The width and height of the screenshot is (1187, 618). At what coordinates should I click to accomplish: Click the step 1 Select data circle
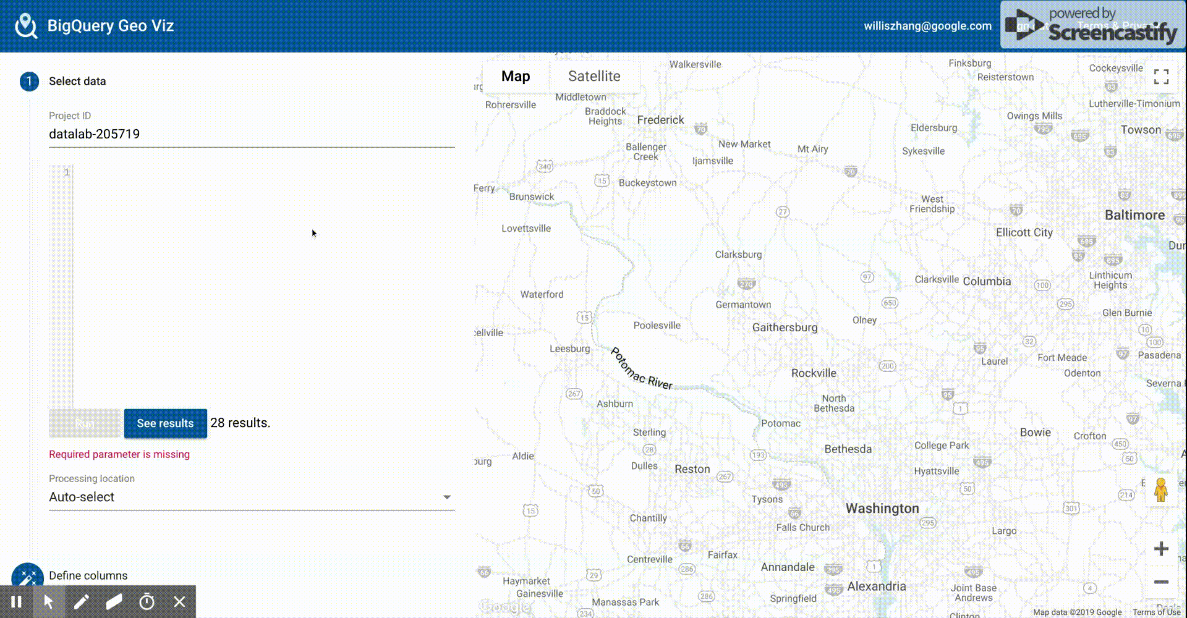pyautogui.click(x=29, y=82)
